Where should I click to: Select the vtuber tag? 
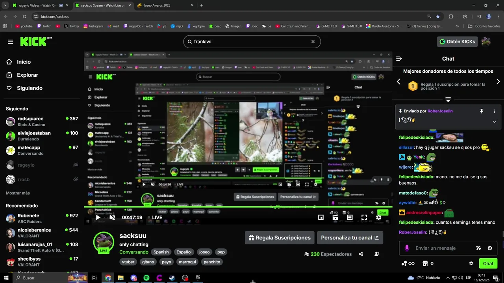click(128, 262)
